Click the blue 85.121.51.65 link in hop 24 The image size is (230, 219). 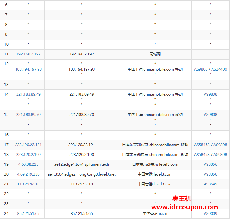(x=28, y=214)
